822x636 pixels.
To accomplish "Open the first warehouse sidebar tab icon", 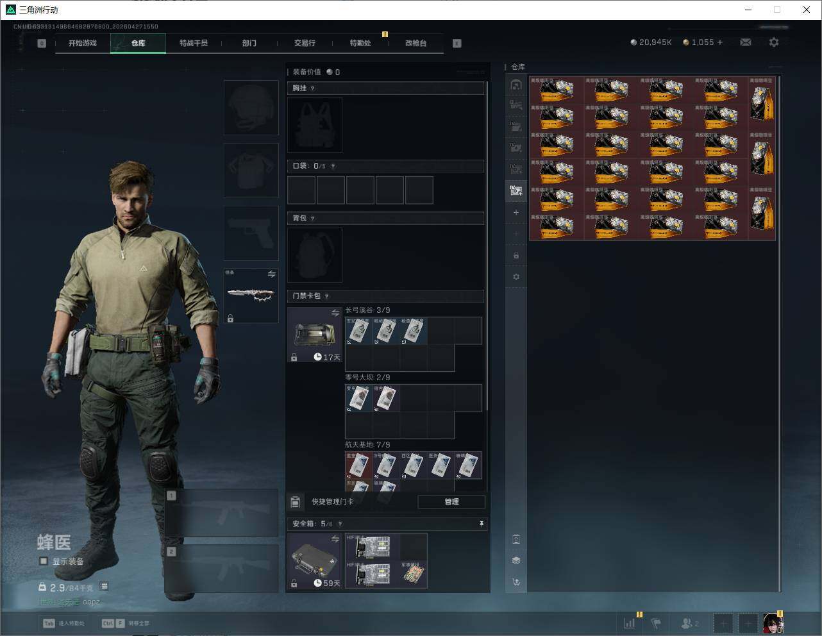I will 516,85.
